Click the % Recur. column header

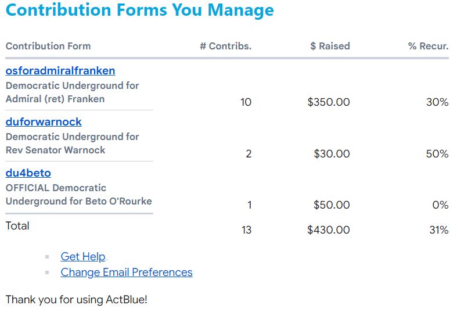[428, 46]
